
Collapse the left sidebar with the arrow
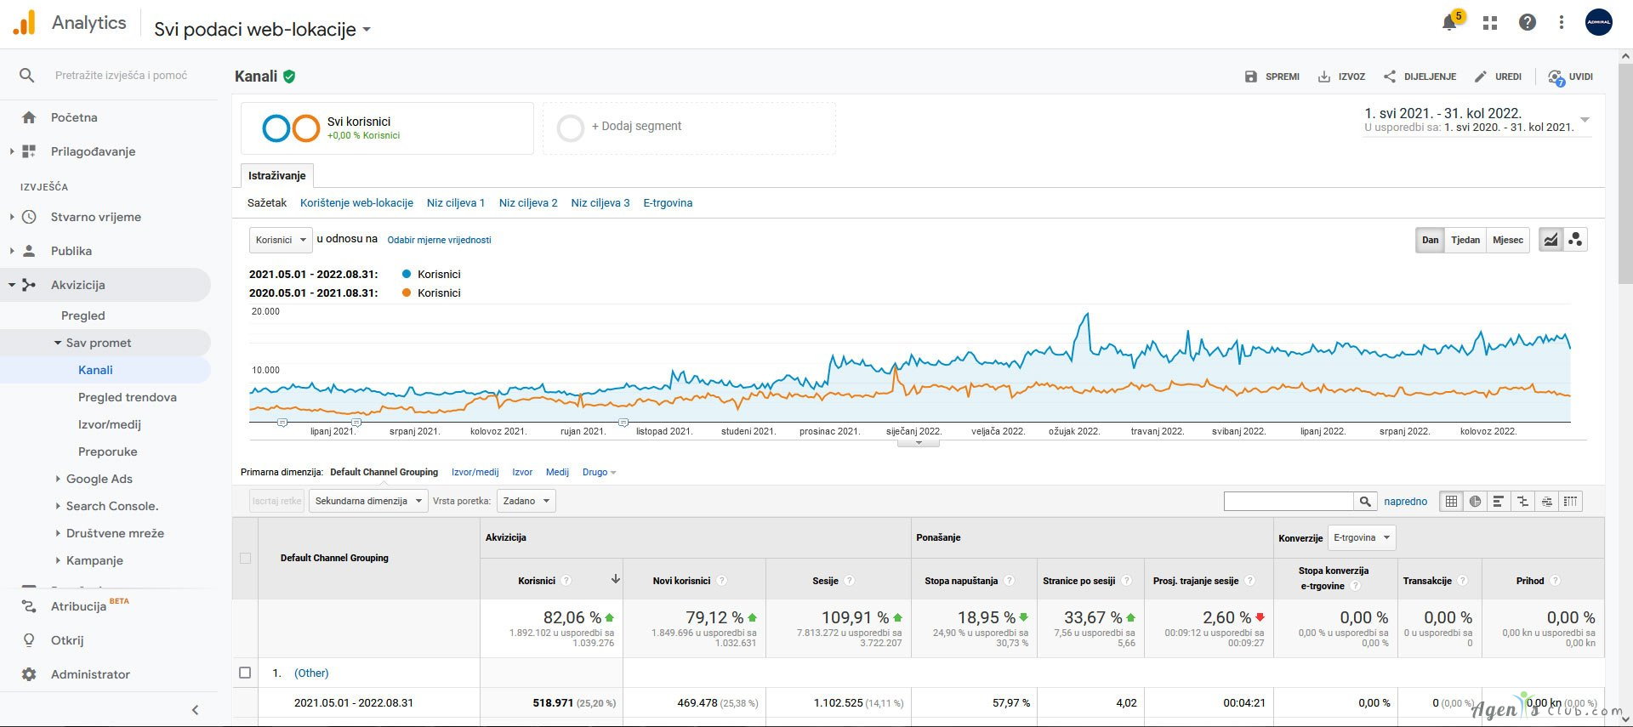pos(195,710)
